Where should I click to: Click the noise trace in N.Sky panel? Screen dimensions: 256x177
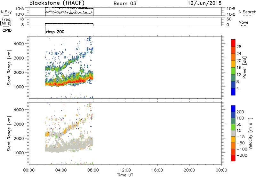click(x=69, y=8)
